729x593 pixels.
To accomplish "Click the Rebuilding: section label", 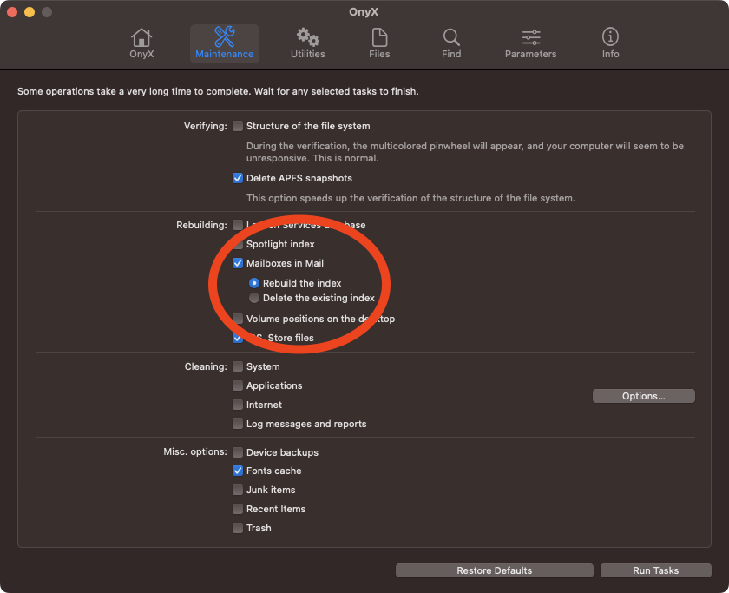I will click(x=201, y=225).
